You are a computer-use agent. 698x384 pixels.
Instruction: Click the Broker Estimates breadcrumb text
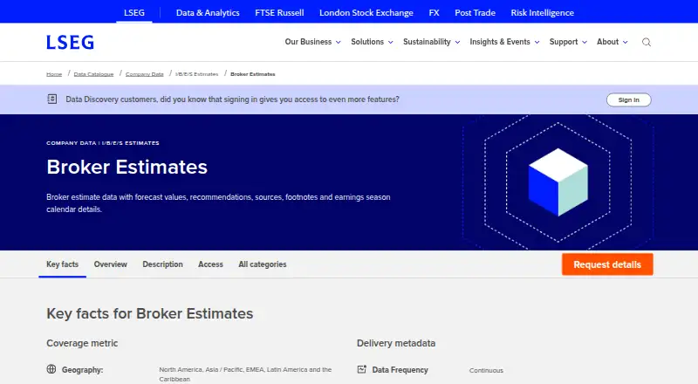pyautogui.click(x=252, y=74)
